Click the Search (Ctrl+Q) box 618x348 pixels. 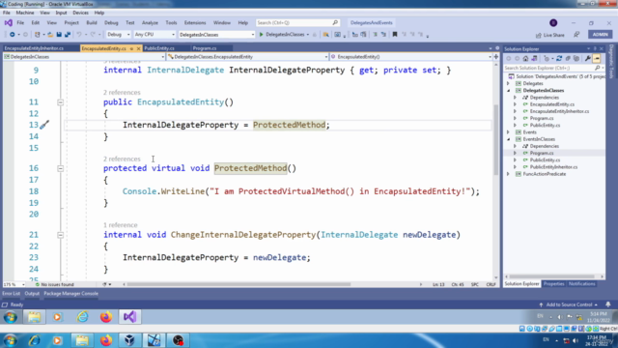tap(297, 23)
